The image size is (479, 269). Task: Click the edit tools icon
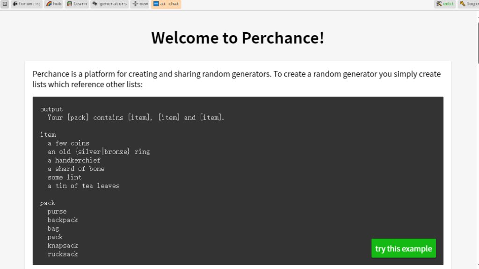click(439, 4)
